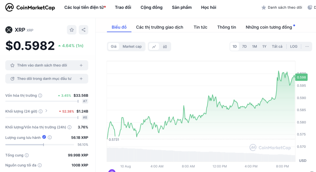Click the volume rank slider bar
This screenshot has height=172, width=316.
[x=42, y=117]
